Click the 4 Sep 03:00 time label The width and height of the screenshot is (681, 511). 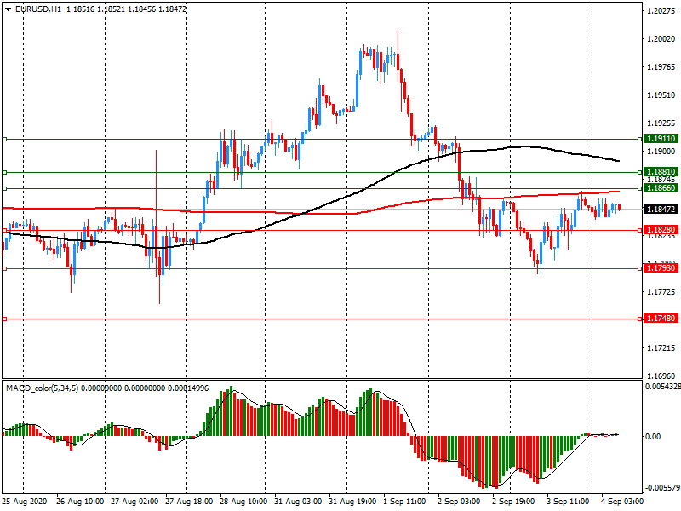coord(620,501)
